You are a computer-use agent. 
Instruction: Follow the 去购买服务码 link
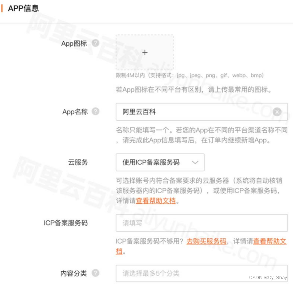(x=206, y=241)
